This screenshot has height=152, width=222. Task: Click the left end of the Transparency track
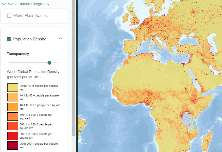(x=10, y=63)
